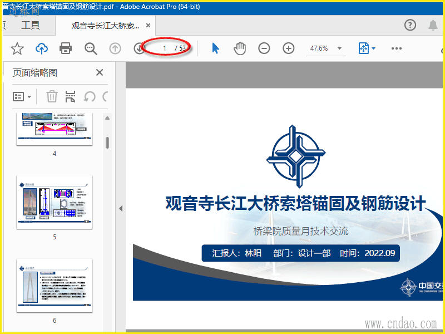Collapse the navigation pane with the left arrow
This screenshot has width=445, height=334.
tap(121, 208)
